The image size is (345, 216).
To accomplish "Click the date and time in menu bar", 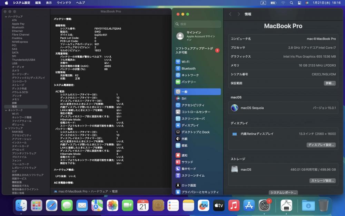I will [x=326, y=3].
